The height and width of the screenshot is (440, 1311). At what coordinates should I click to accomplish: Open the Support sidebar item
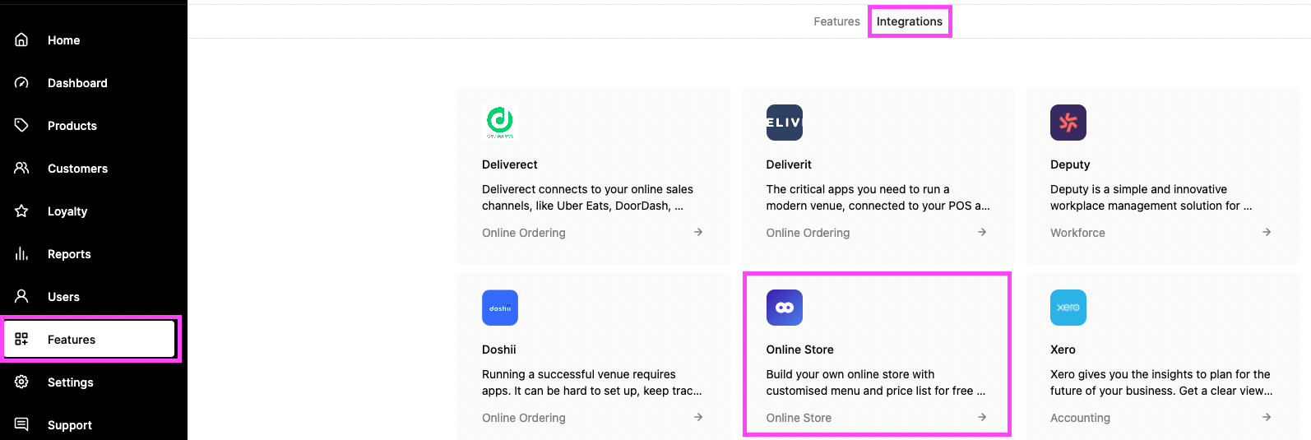coord(69,425)
